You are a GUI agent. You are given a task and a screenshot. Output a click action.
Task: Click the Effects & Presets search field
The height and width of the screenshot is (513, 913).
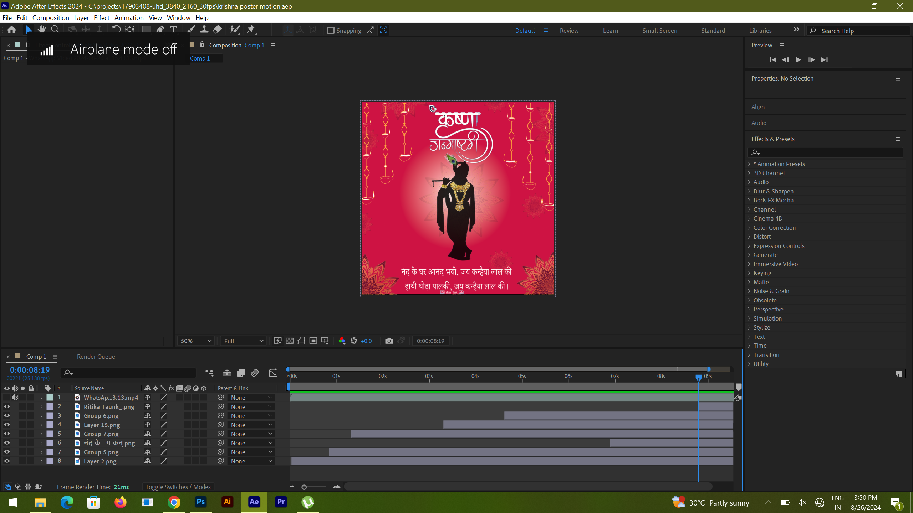coord(825,152)
